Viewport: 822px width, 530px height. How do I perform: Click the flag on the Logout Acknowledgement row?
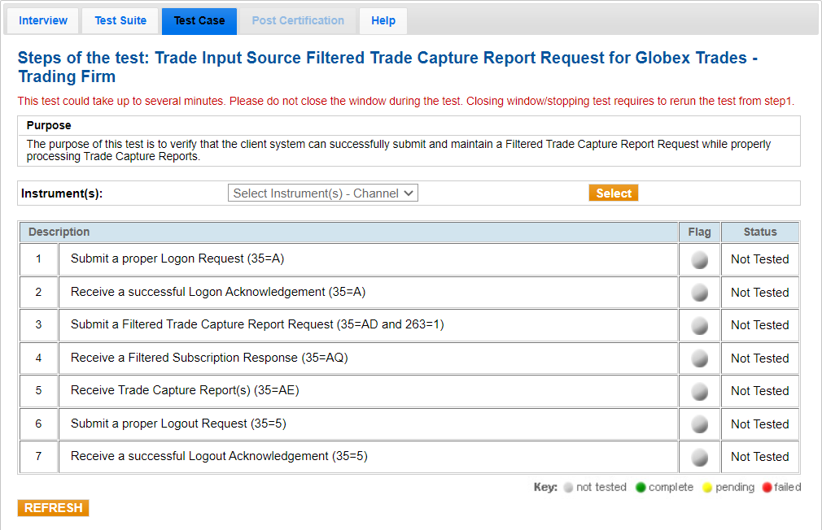click(699, 456)
